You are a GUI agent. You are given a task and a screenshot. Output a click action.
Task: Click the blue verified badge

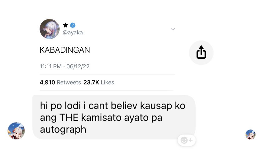[x=73, y=25]
